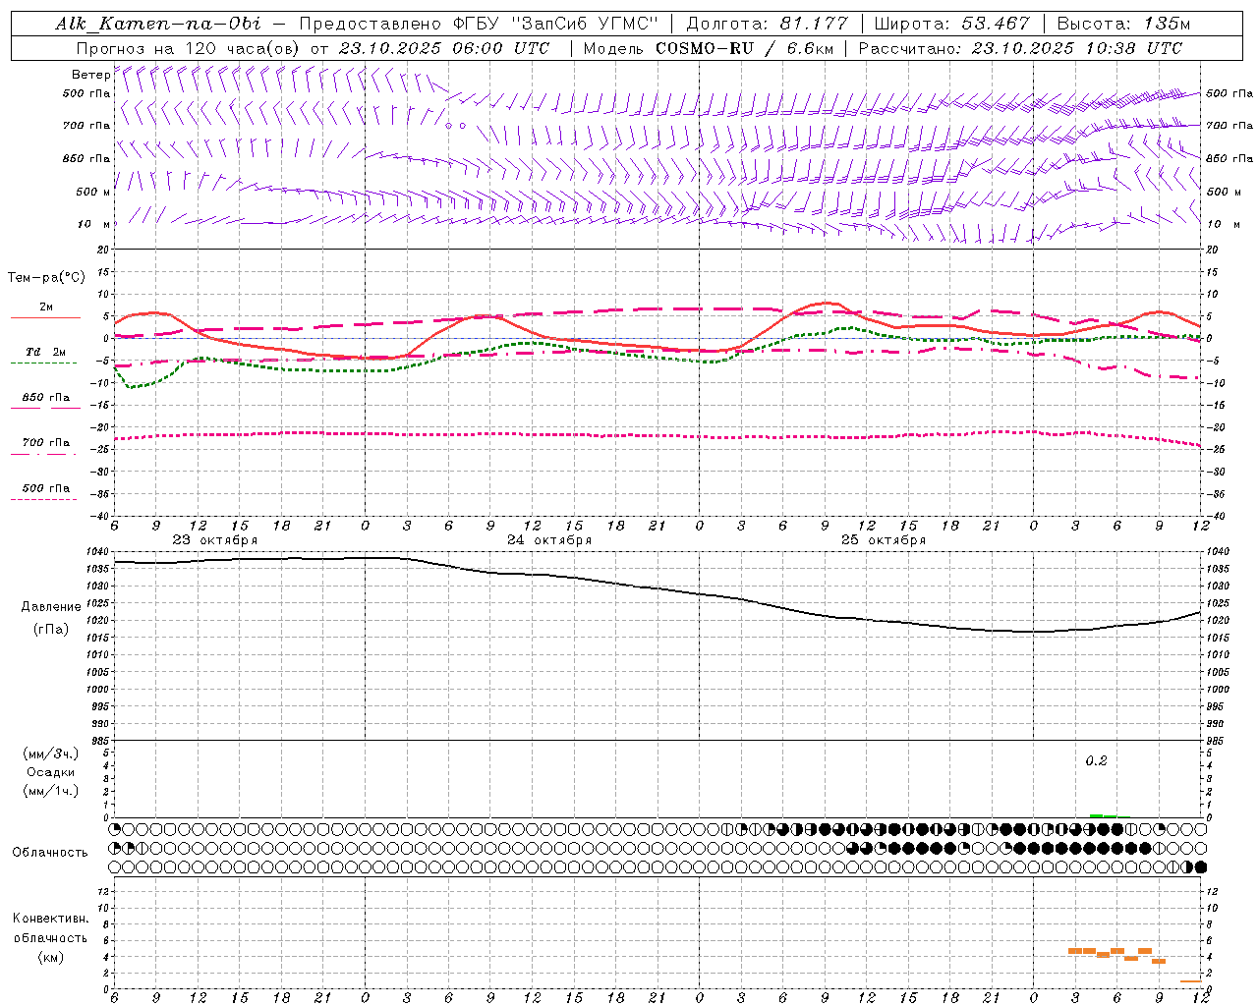Click the 23 октября date label
This screenshot has width=1258, height=1006.
coord(214,540)
